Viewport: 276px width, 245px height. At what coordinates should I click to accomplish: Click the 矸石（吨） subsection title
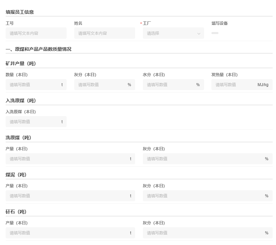[x=16, y=212]
